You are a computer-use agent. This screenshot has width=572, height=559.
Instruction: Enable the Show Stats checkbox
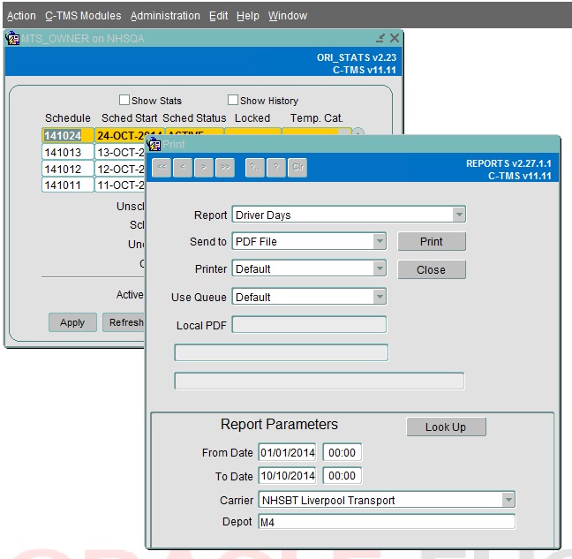click(124, 100)
